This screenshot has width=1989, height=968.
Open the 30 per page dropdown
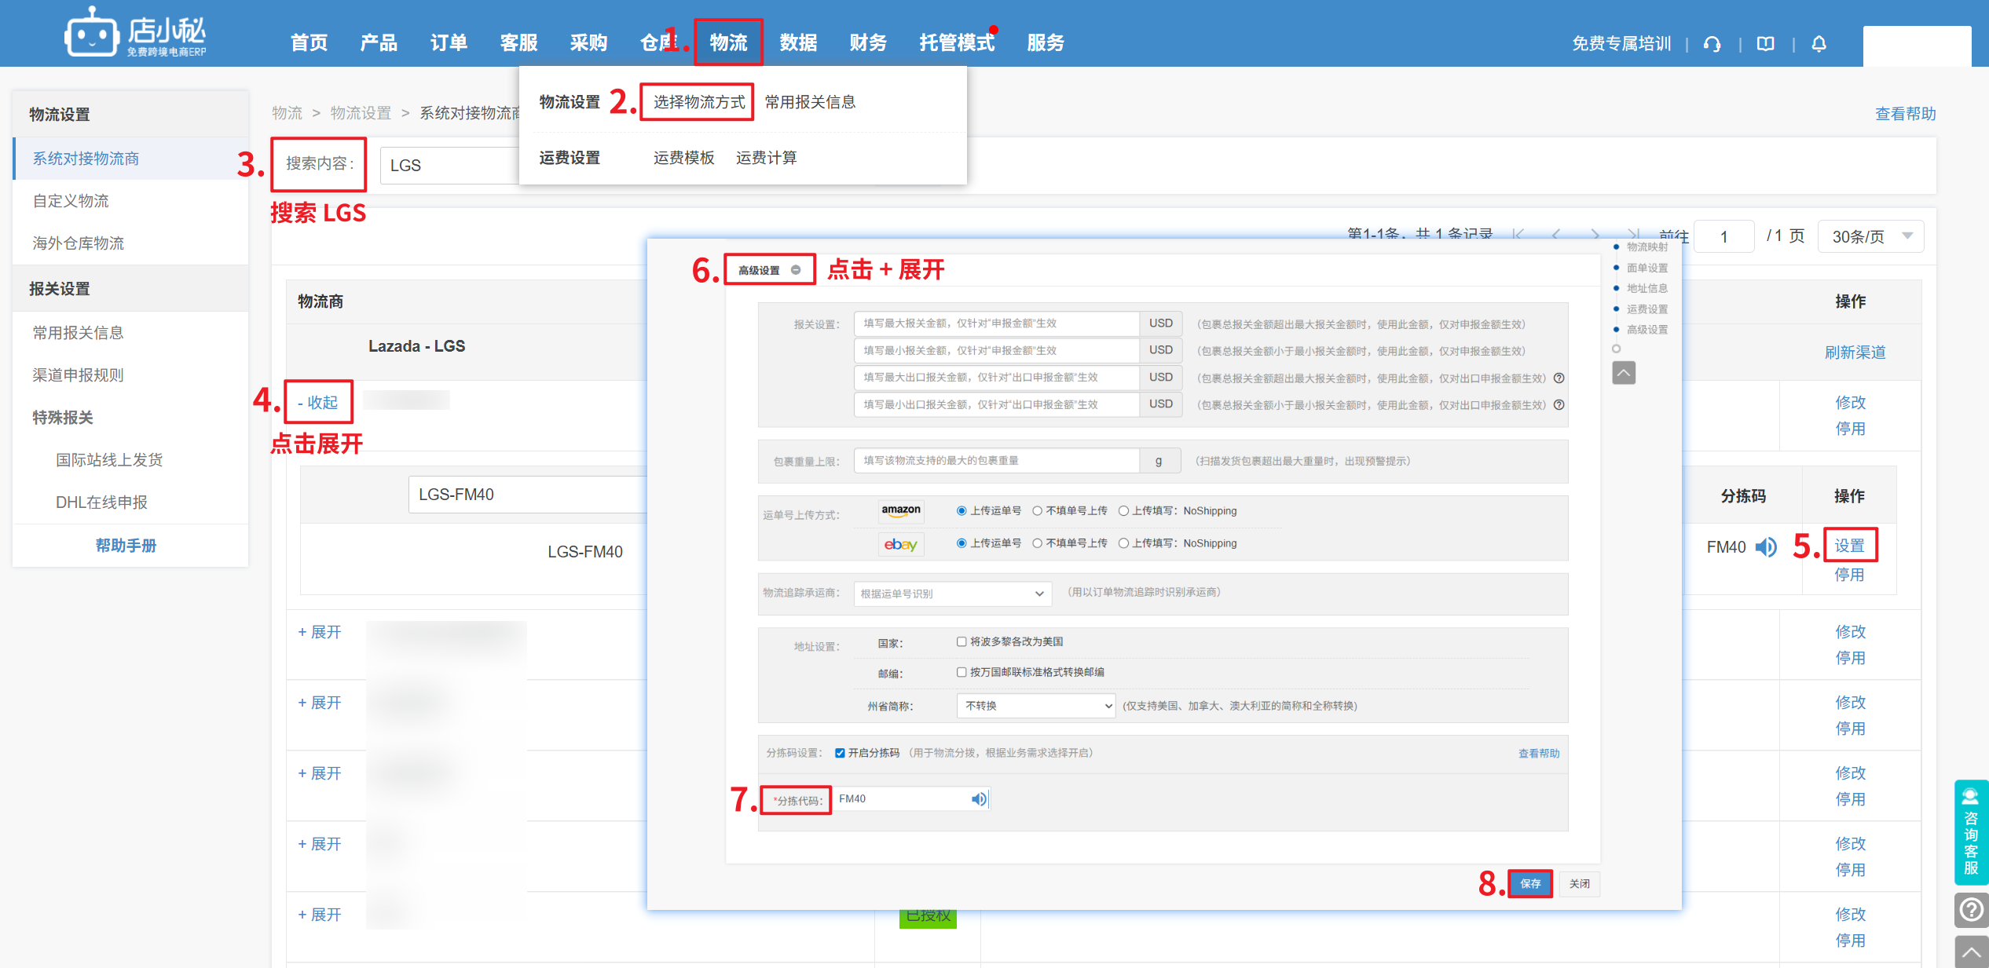[x=1870, y=236]
